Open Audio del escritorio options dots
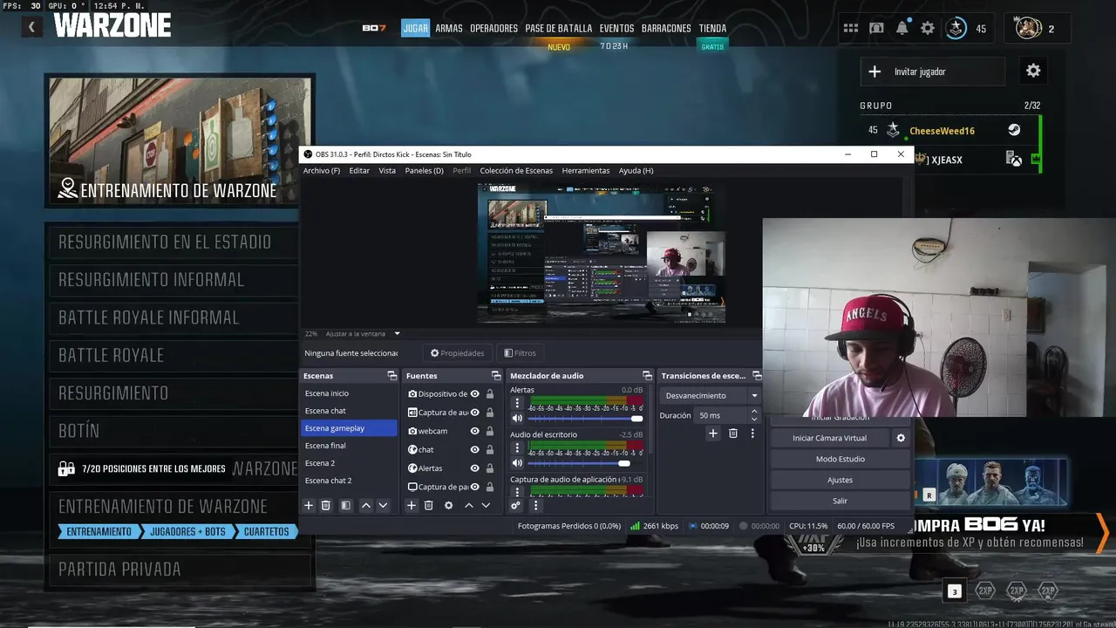This screenshot has width=1116, height=628. pos(517,447)
